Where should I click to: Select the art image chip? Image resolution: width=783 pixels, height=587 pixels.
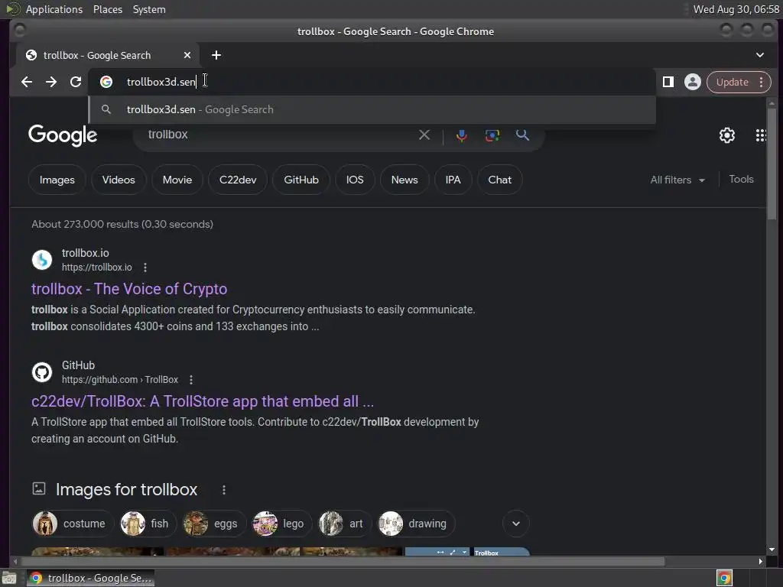(345, 524)
